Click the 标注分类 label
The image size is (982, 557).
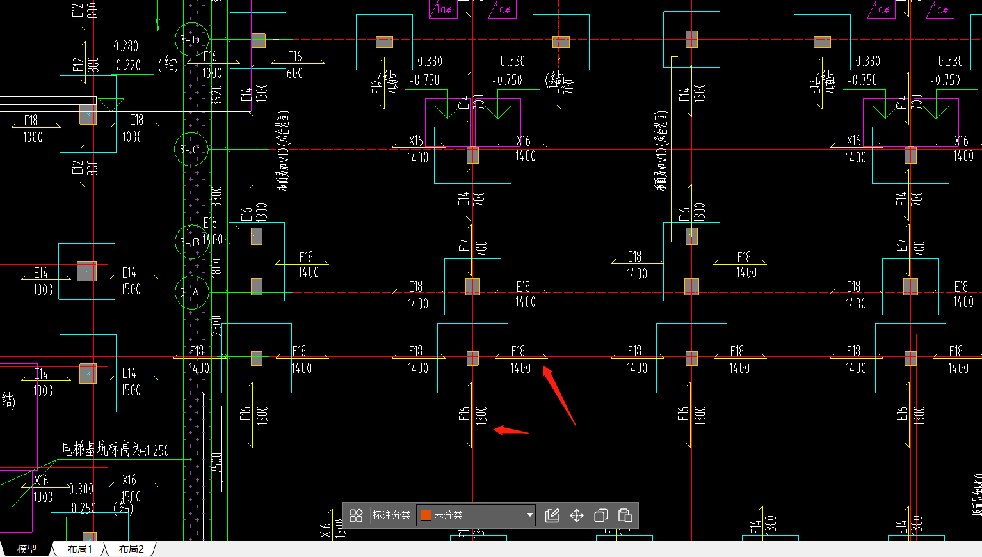[x=392, y=515]
